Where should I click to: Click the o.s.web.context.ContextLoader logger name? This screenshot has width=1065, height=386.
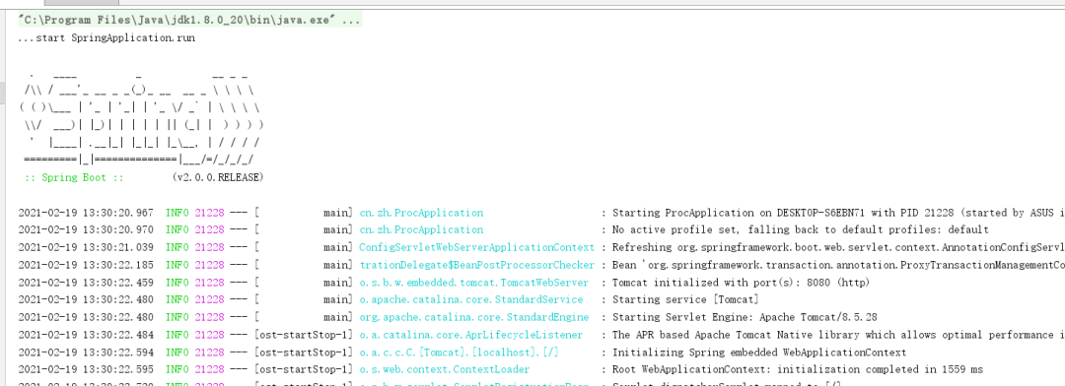444,369
